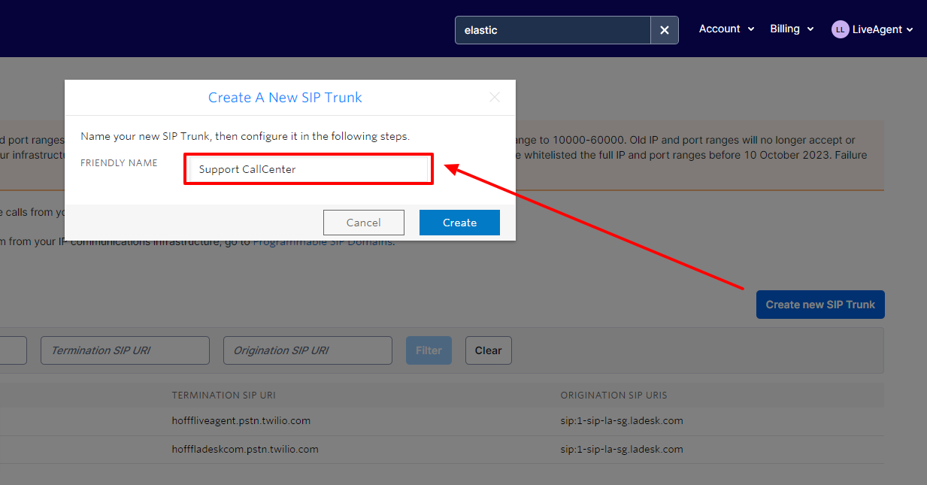The image size is (927, 485).
Task: Click the Create new SIP Trunk button
Action: point(819,305)
